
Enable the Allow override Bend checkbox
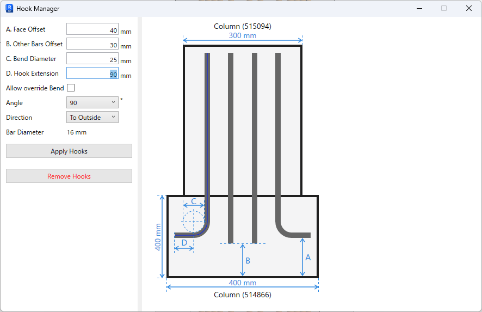click(71, 88)
